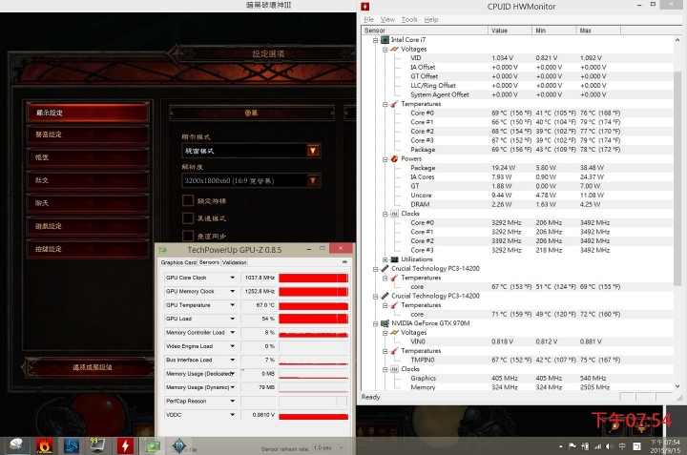Screen dimensions: 687x455
Task: Open network signal tray icon
Action: click(x=597, y=446)
